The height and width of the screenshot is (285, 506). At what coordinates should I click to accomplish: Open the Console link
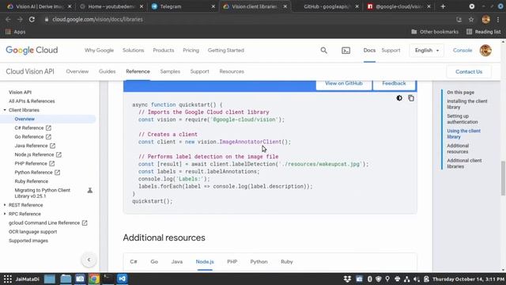(x=463, y=51)
